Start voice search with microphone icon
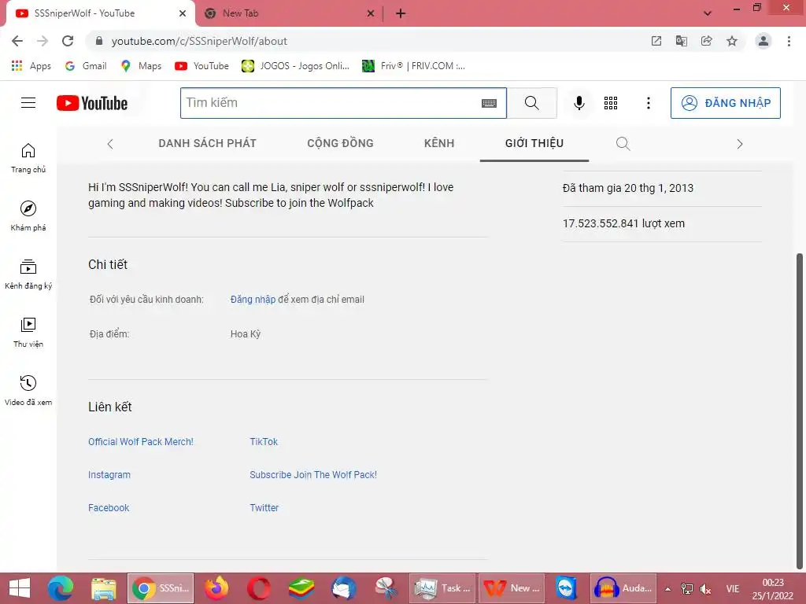 pos(579,103)
